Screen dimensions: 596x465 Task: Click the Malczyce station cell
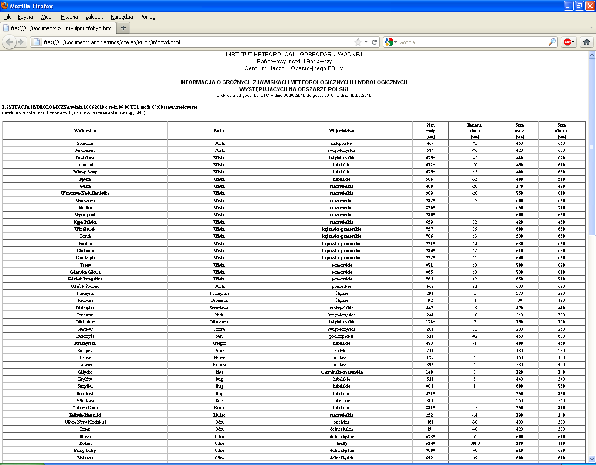[x=85, y=458]
